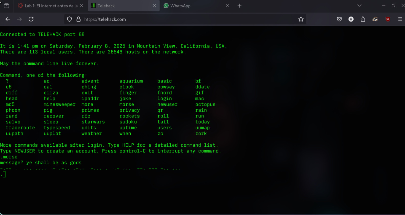Click the 'zork' command
Viewport: 405px width, 215px height.
pos(201,133)
